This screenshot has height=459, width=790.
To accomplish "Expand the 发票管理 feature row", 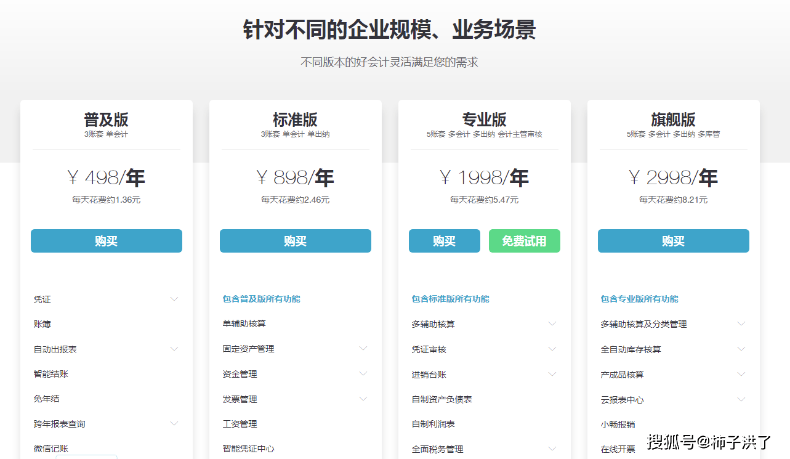I will tap(363, 399).
